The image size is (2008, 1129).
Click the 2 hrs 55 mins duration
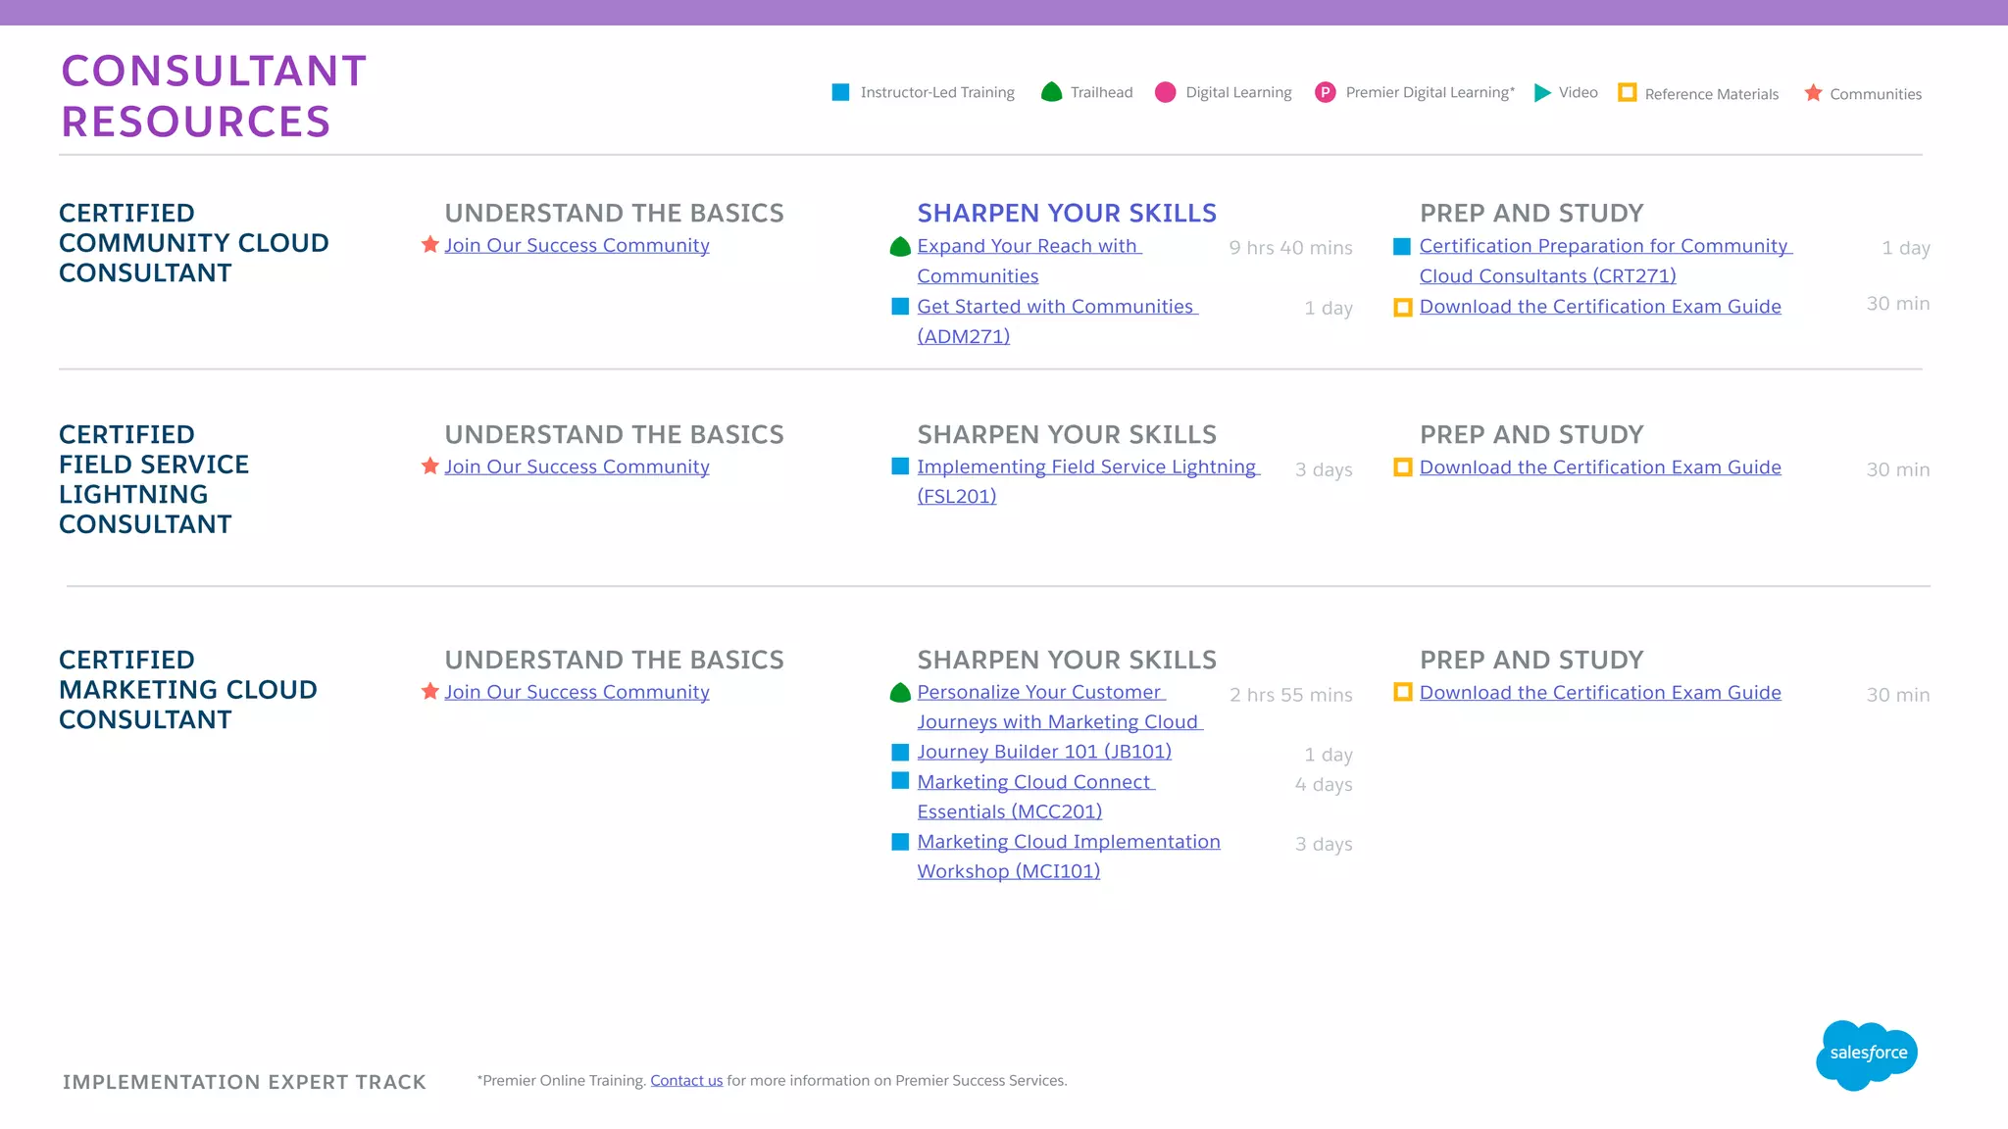(1290, 695)
